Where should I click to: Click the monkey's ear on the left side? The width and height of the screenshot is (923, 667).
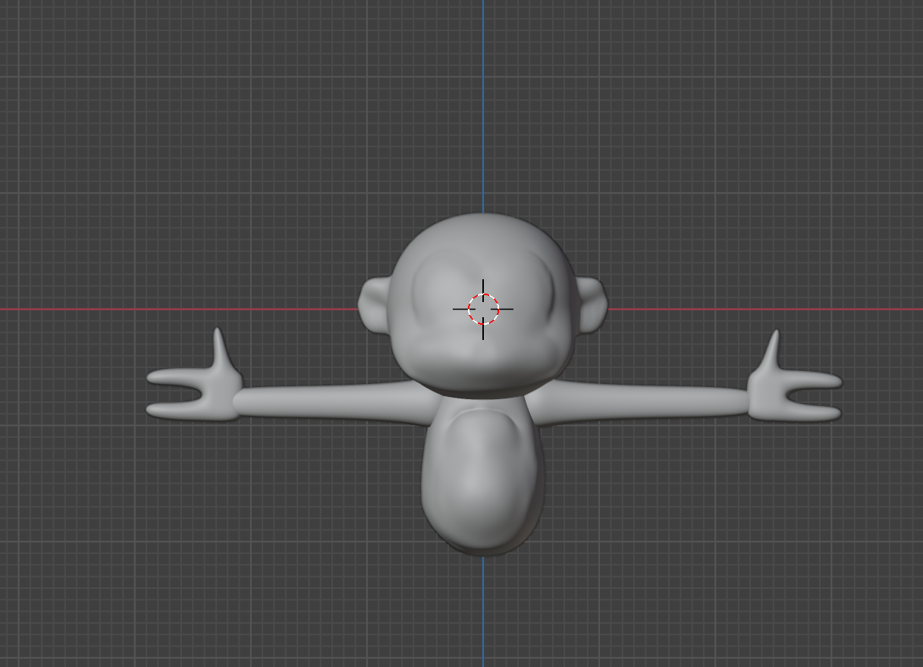coord(374,305)
